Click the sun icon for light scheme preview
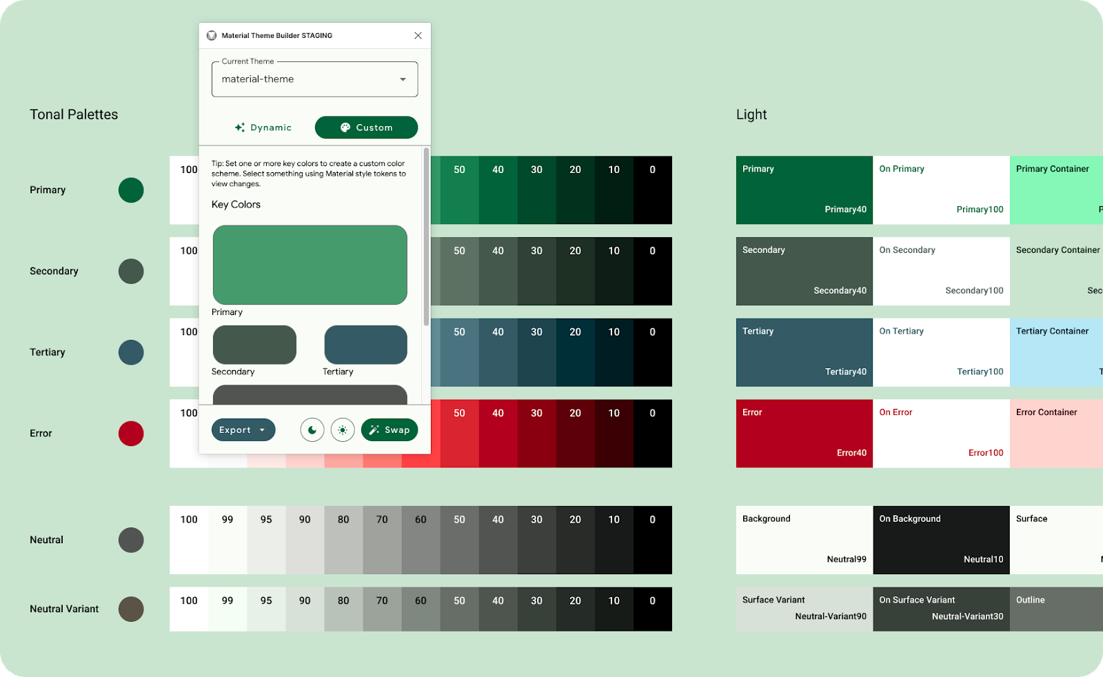1103x677 pixels. (343, 430)
